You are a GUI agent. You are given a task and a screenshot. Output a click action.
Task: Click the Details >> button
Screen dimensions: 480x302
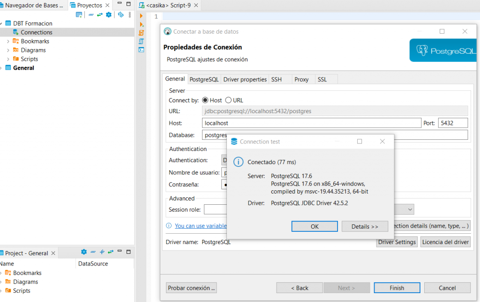(x=364, y=226)
